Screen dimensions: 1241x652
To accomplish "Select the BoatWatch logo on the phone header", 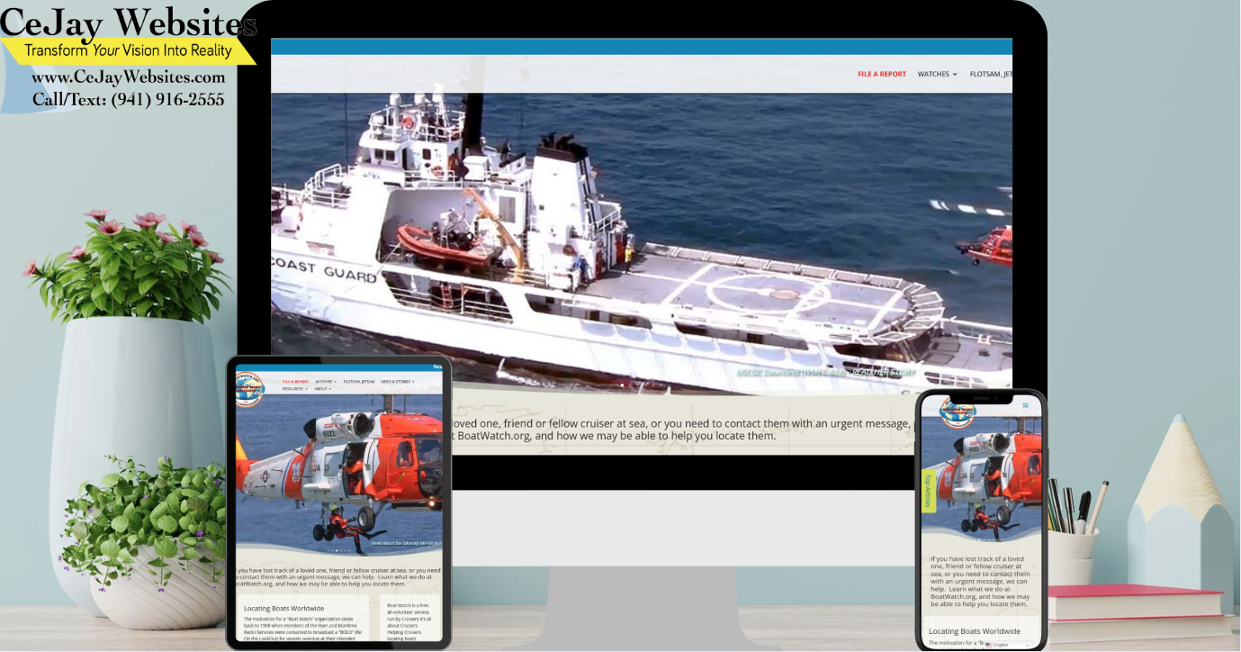I will coord(958,412).
